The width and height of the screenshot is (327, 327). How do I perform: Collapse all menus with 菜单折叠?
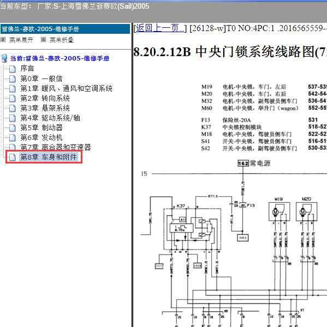point(62,40)
